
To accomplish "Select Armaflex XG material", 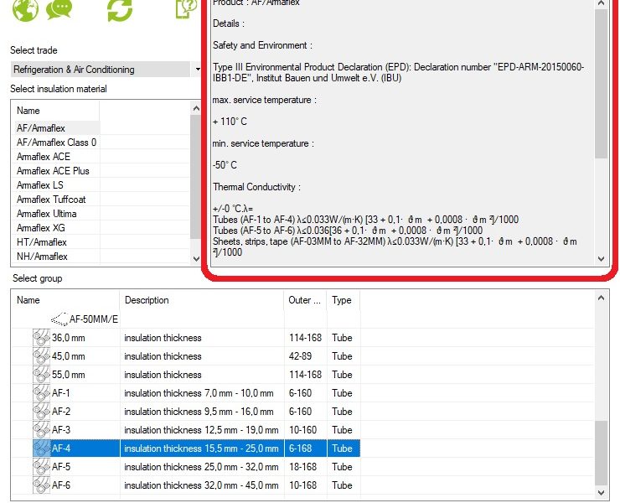I will [41, 227].
